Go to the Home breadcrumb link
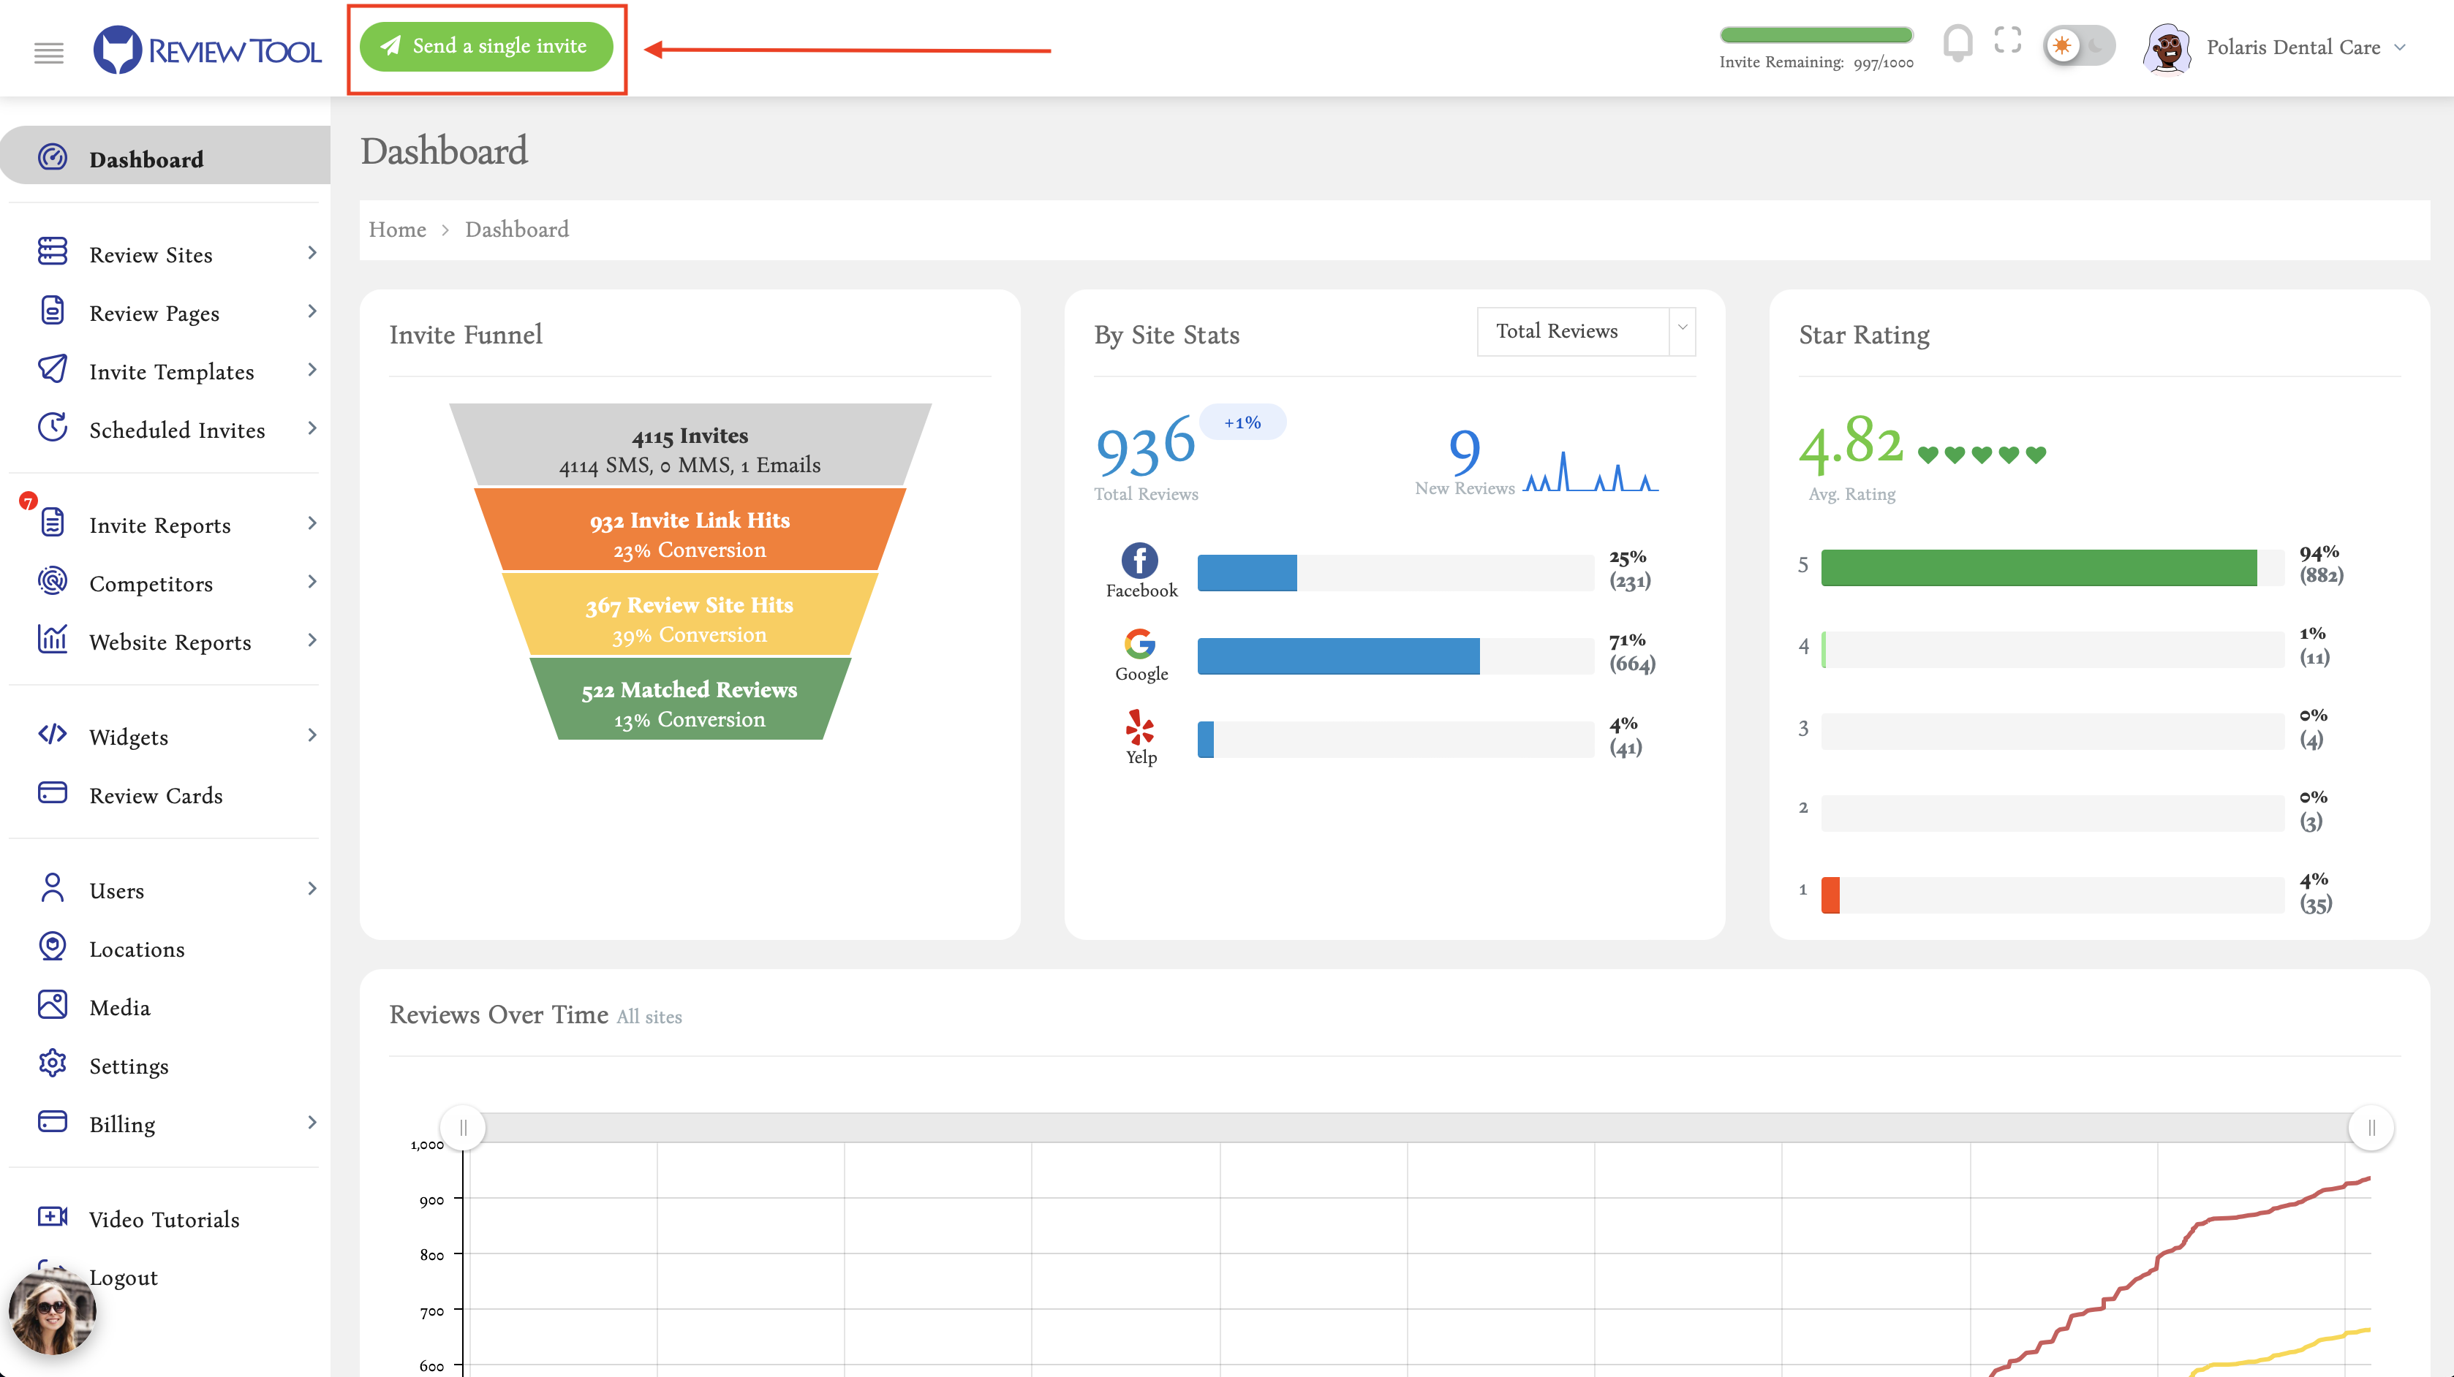This screenshot has height=1377, width=2454. click(397, 229)
